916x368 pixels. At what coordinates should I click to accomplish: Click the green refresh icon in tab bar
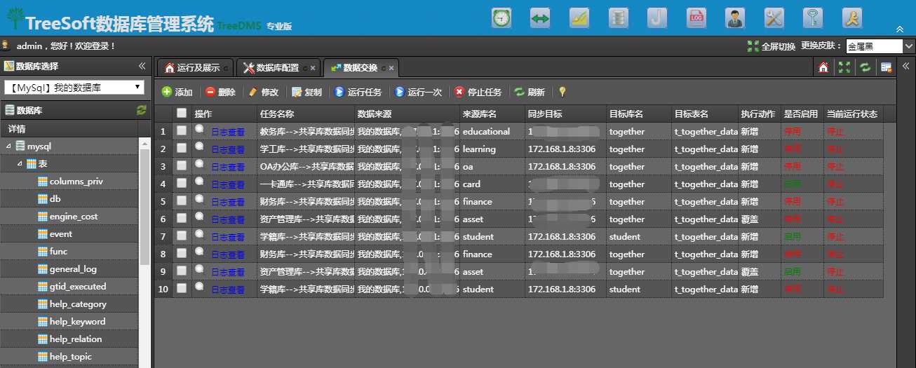tap(866, 67)
